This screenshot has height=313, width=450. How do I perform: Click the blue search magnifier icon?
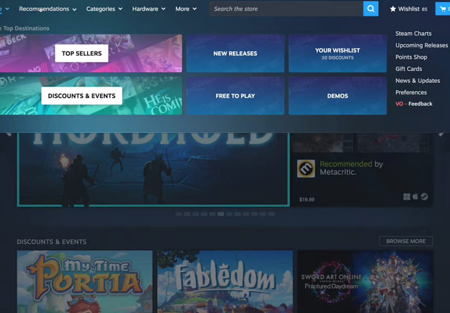coord(370,8)
